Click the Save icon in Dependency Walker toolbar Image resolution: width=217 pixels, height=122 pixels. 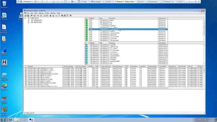28,15
